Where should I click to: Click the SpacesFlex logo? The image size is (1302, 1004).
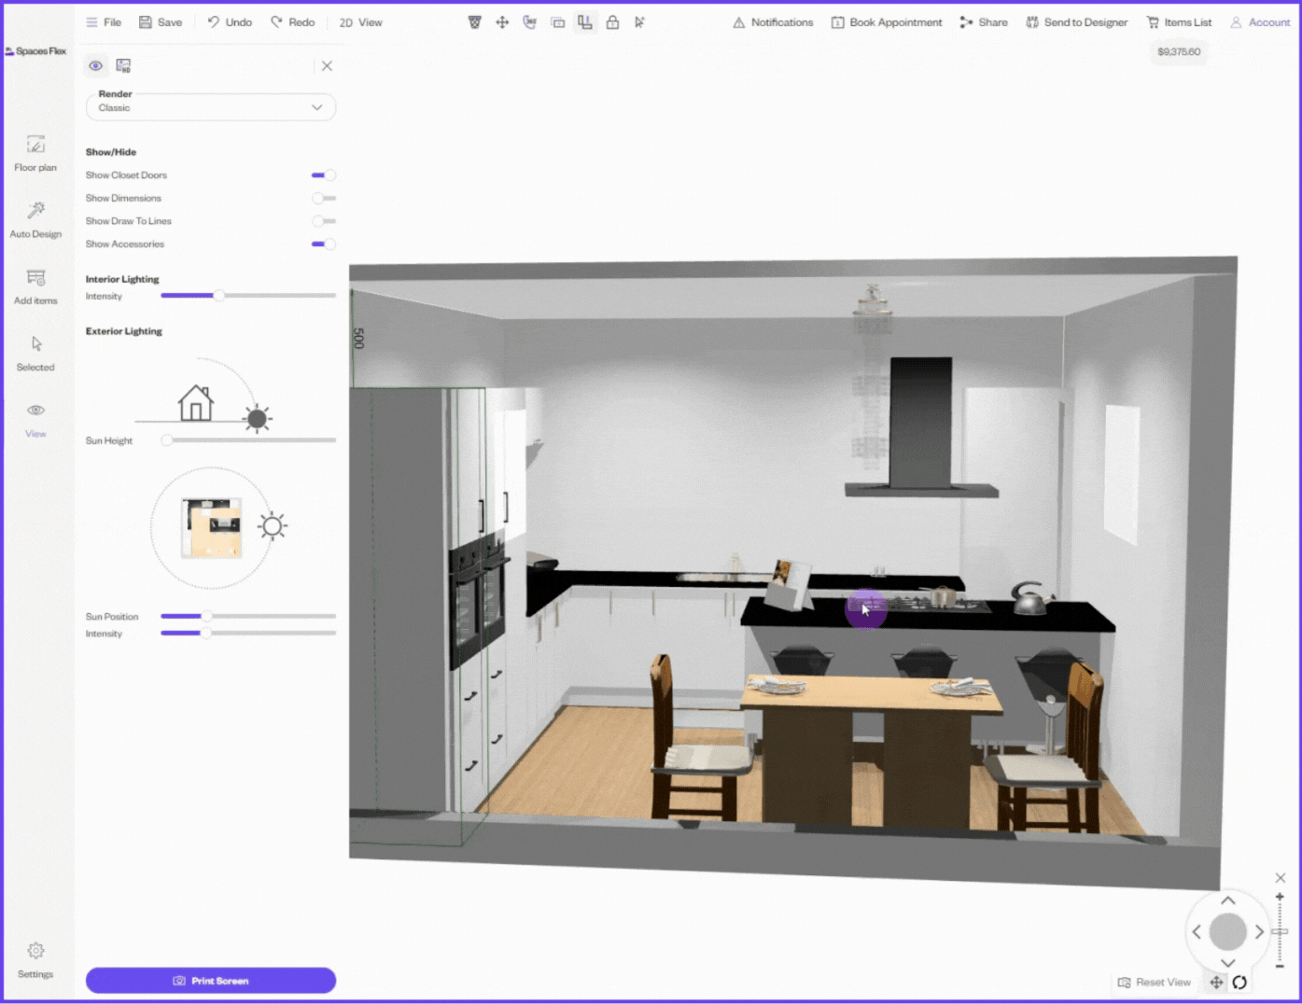point(35,51)
